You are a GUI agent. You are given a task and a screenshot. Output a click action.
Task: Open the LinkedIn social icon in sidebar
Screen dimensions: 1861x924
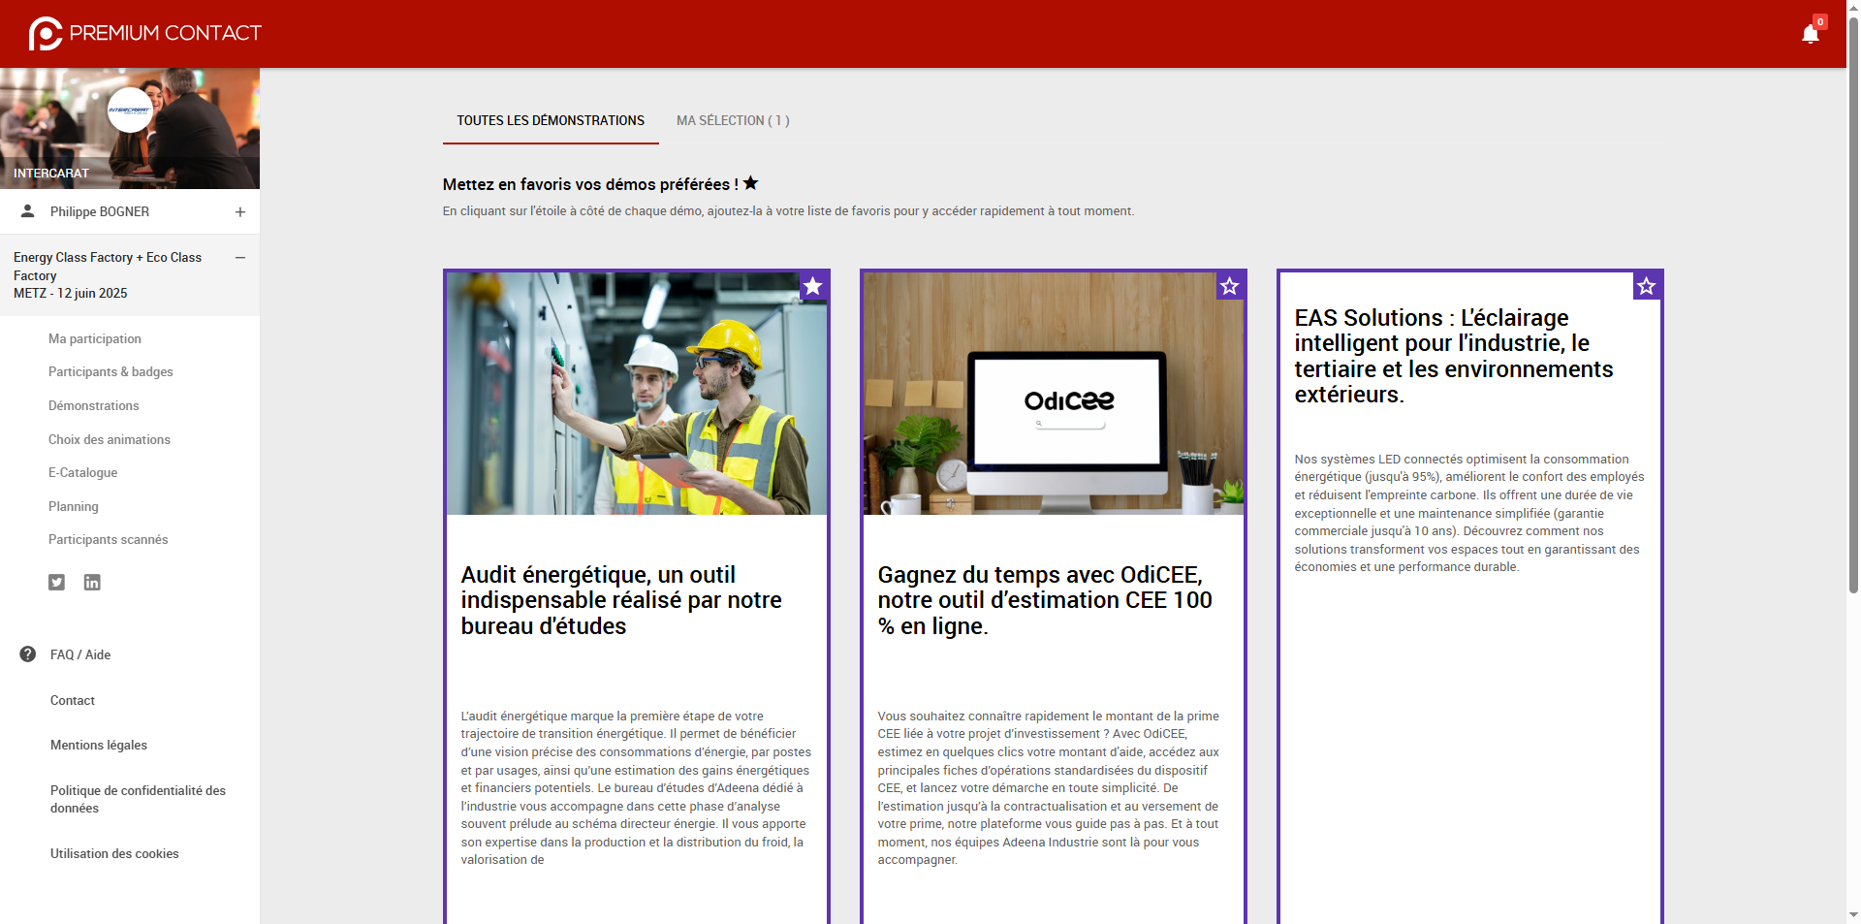[x=92, y=582]
